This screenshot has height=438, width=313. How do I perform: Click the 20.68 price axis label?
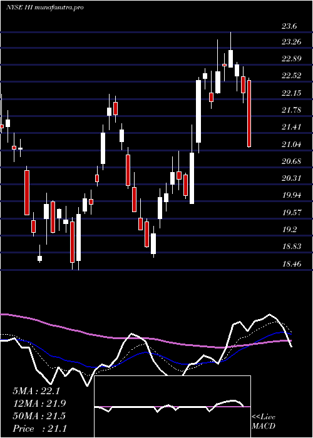point(291,161)
